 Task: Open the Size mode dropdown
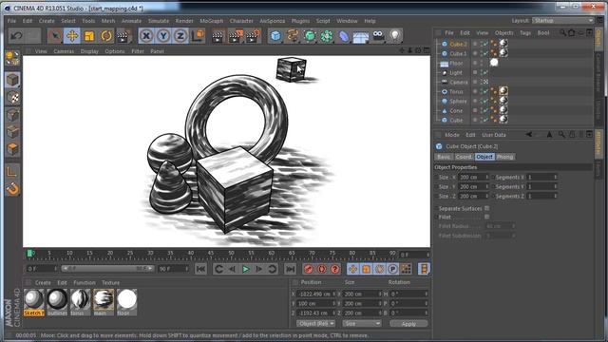pyautogui.click(x=361, y=323)
